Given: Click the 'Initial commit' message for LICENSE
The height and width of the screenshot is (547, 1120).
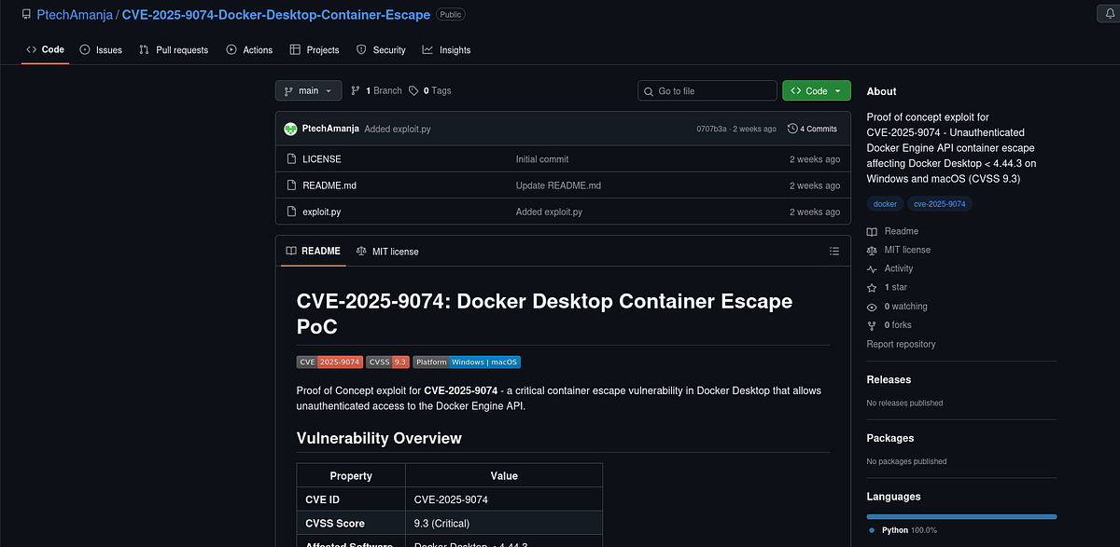Looking at the screenshot, I should [542, 159].
